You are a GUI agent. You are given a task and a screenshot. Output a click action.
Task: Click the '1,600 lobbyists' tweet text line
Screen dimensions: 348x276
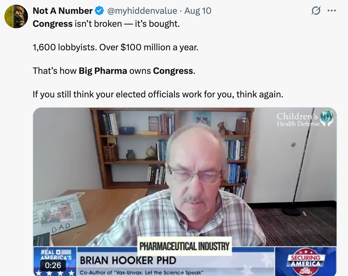[116, 47]
